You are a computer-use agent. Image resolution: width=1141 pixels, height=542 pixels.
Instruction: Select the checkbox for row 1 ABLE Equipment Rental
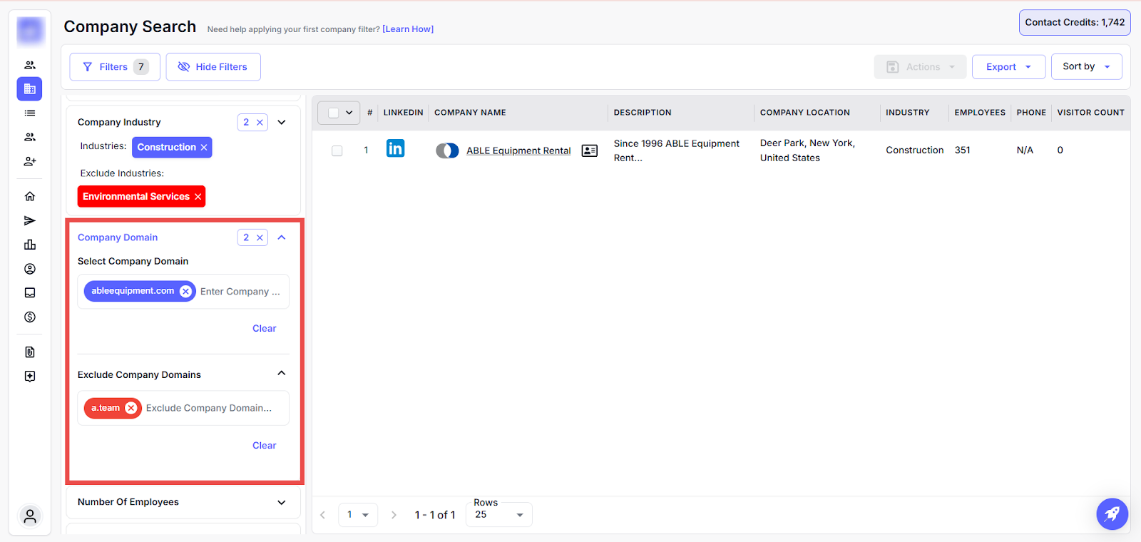coord(337,150)
